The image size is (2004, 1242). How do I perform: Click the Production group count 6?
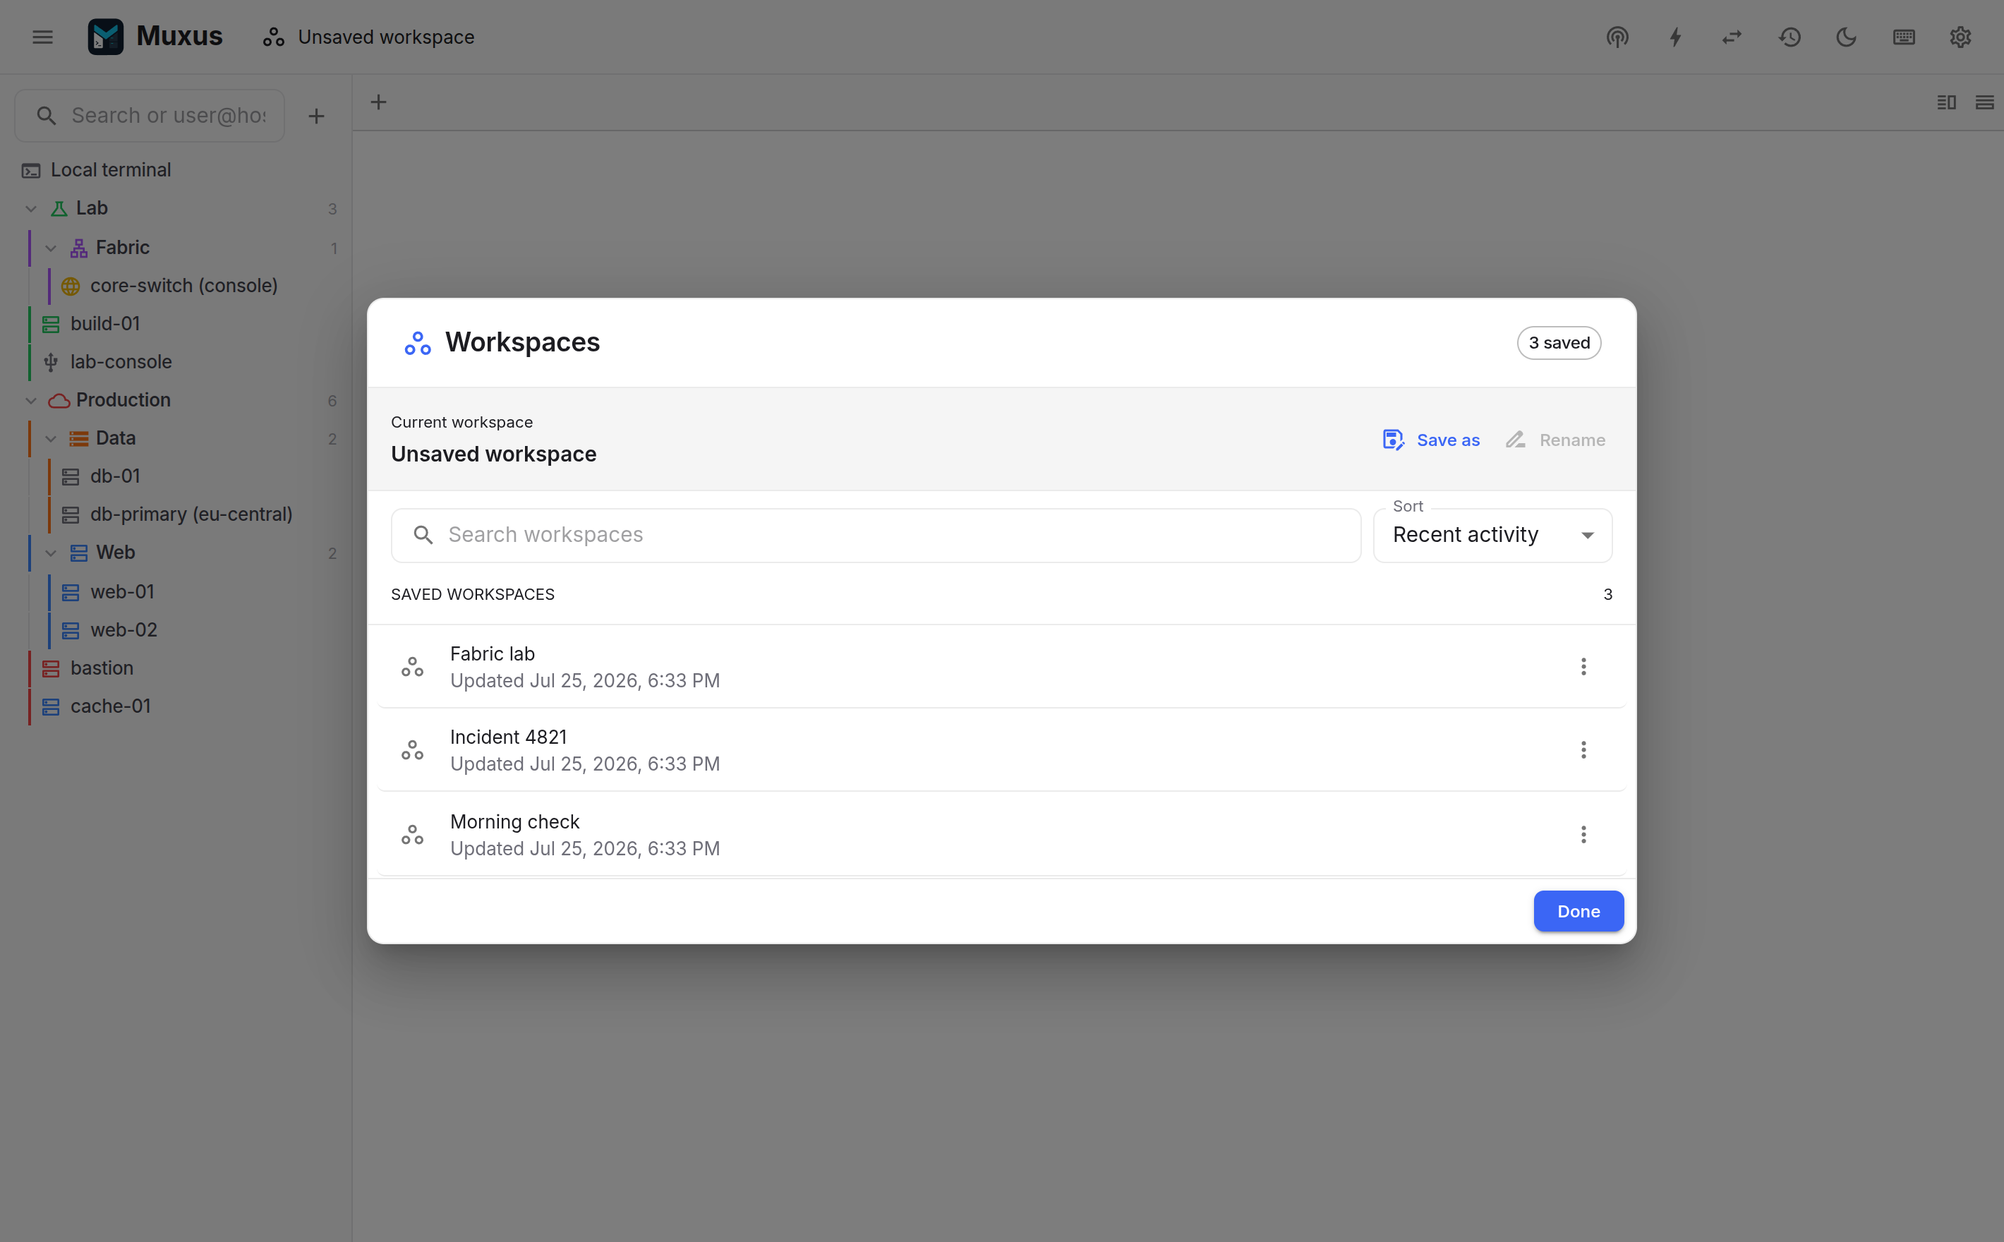[332, 401]
